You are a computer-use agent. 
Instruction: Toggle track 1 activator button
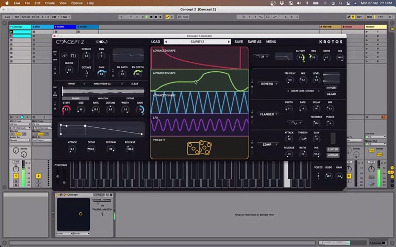click(16, 176)
